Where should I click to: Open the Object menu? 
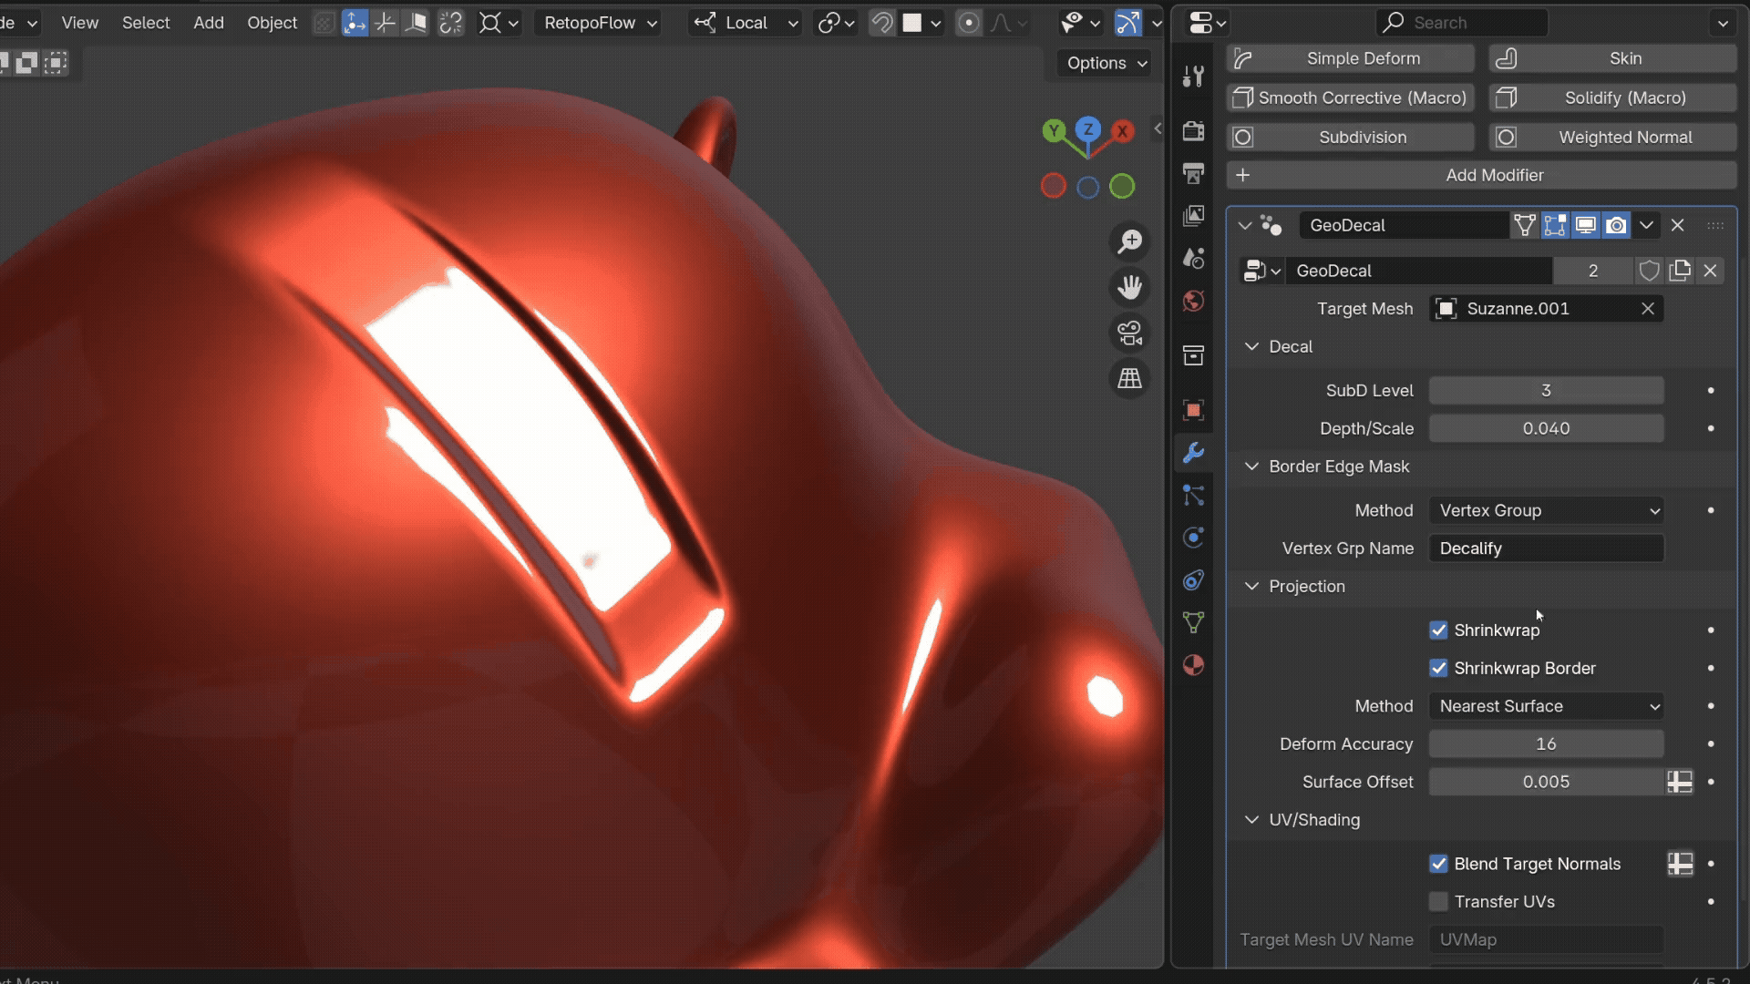tap(272, 23)
